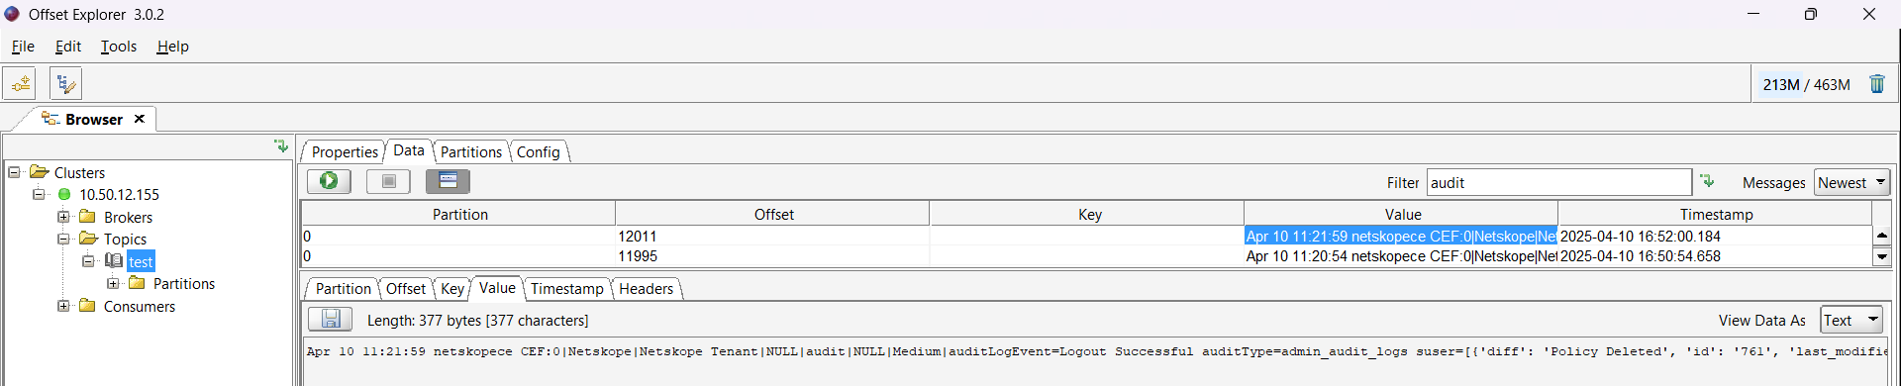Click the Filter text field containing audit
Screen dimensions: 1901x386
1559,182
